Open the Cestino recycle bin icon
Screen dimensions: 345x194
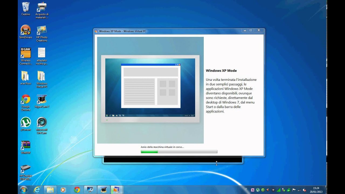tap(26, 9)
